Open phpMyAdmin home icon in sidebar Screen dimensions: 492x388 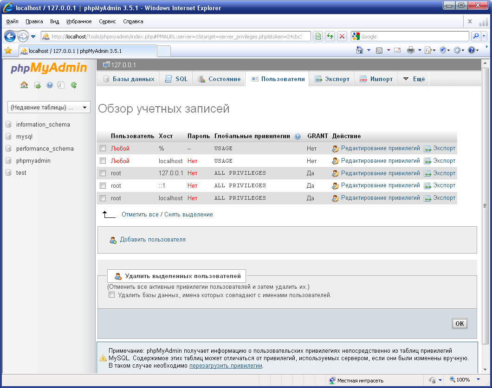pyautogui.click(x=24, y=85)
